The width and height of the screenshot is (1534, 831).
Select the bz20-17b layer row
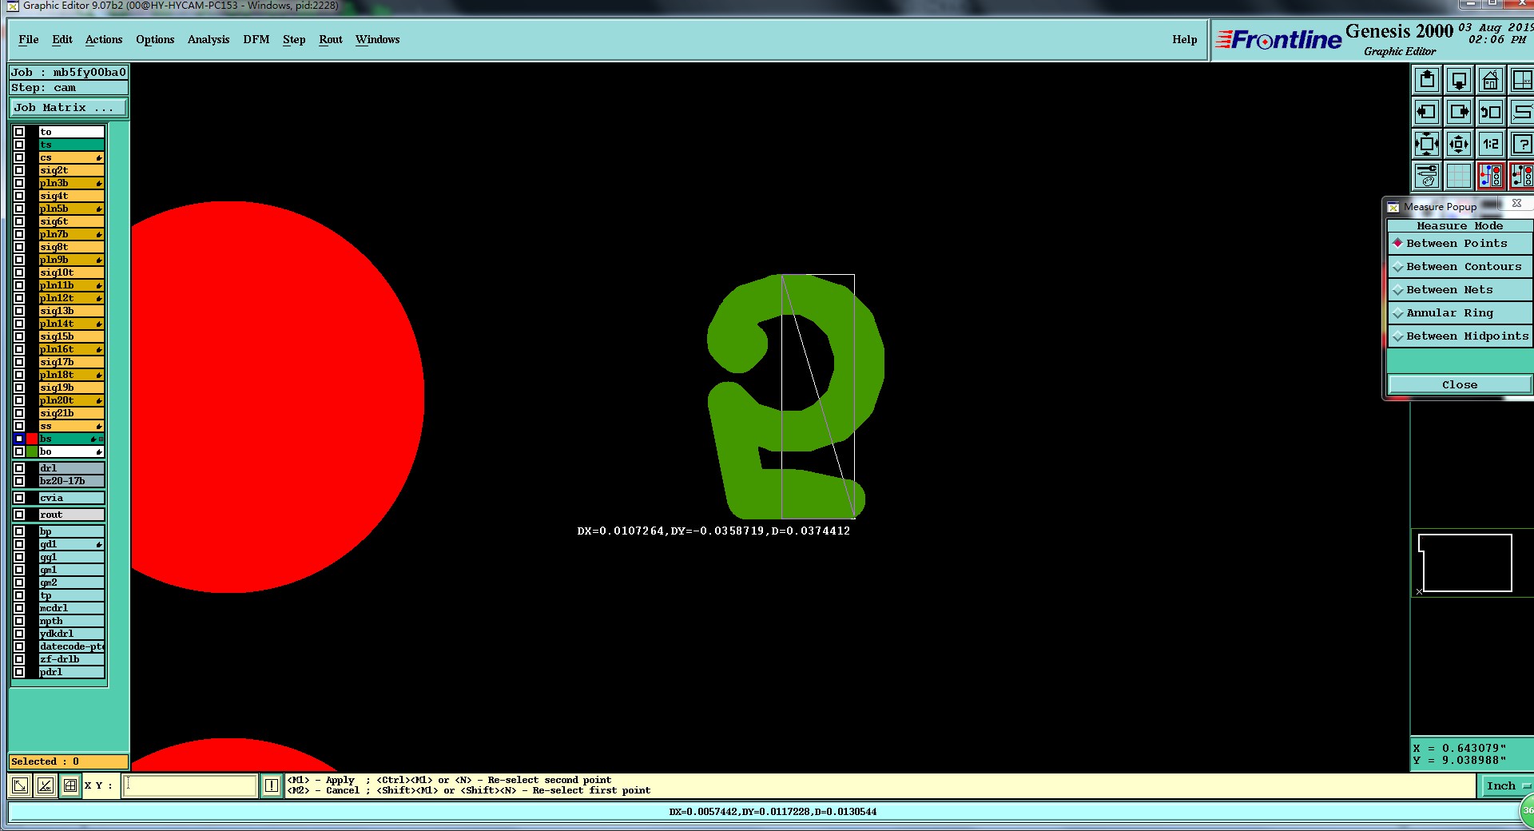point(71,481)
